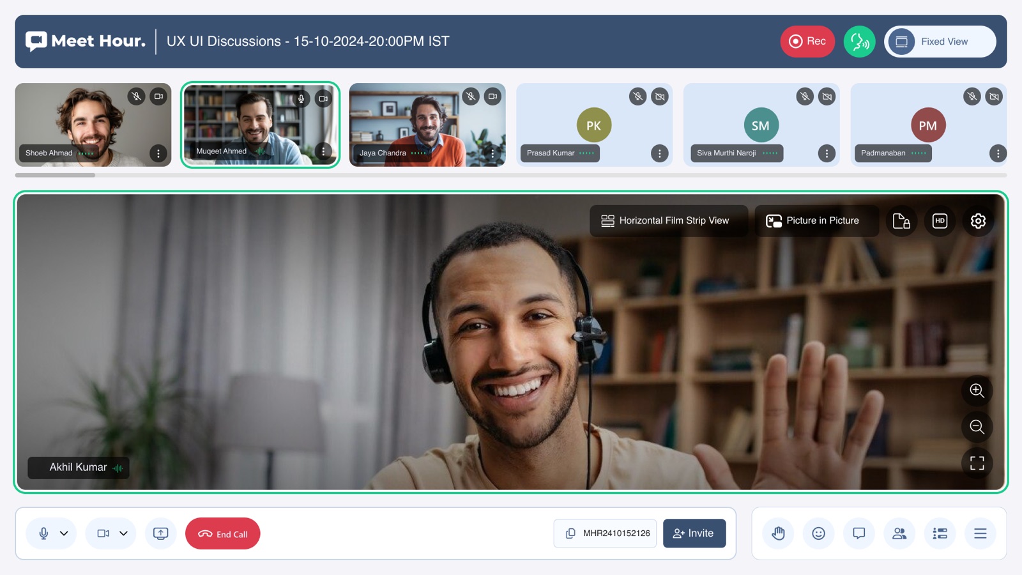Enable Prasad Kumar's camera icon
1022x575 pixels.
click(x=660, y=96)
